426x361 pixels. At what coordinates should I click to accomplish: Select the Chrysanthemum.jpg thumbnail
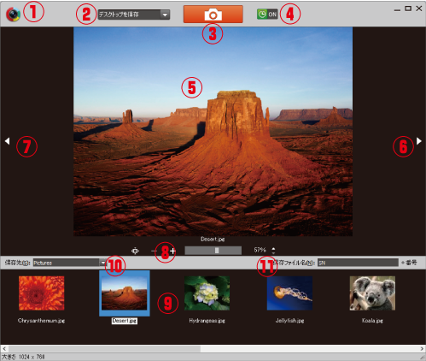tap(42, 293)
